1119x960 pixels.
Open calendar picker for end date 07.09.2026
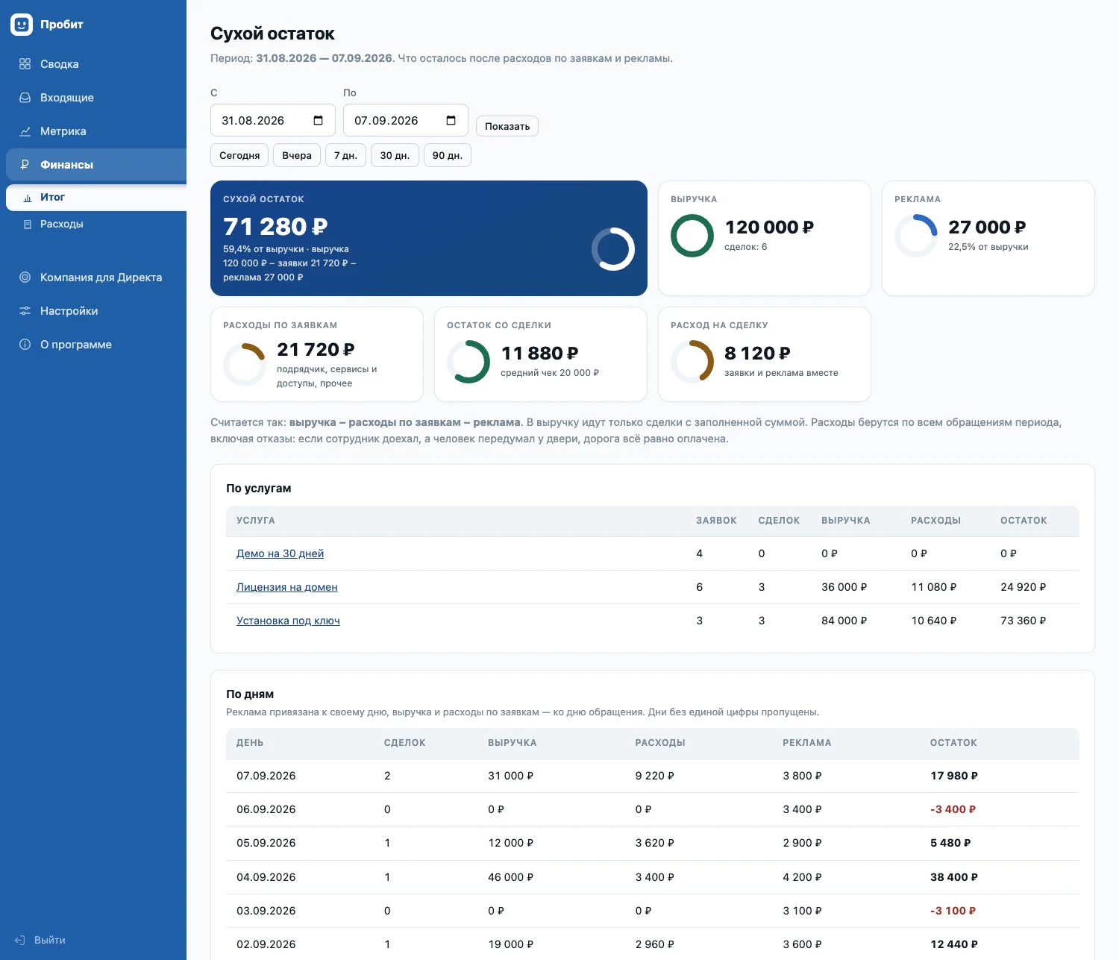pyautogui.click(x=451, y=121)
